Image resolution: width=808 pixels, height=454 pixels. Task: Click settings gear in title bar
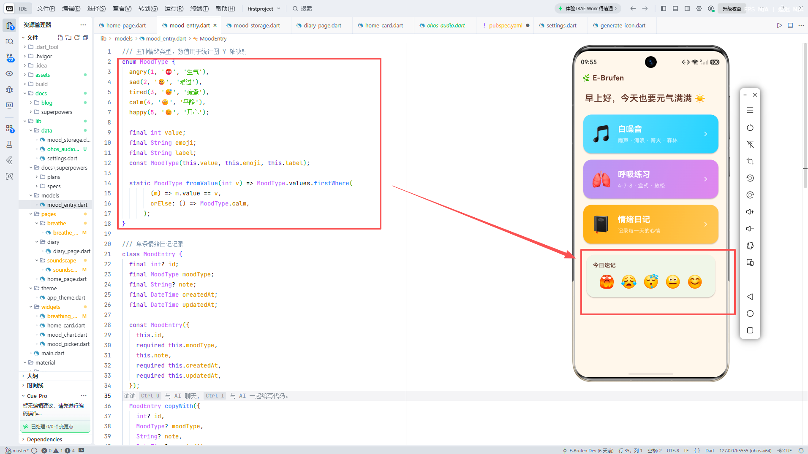(699, 8)
